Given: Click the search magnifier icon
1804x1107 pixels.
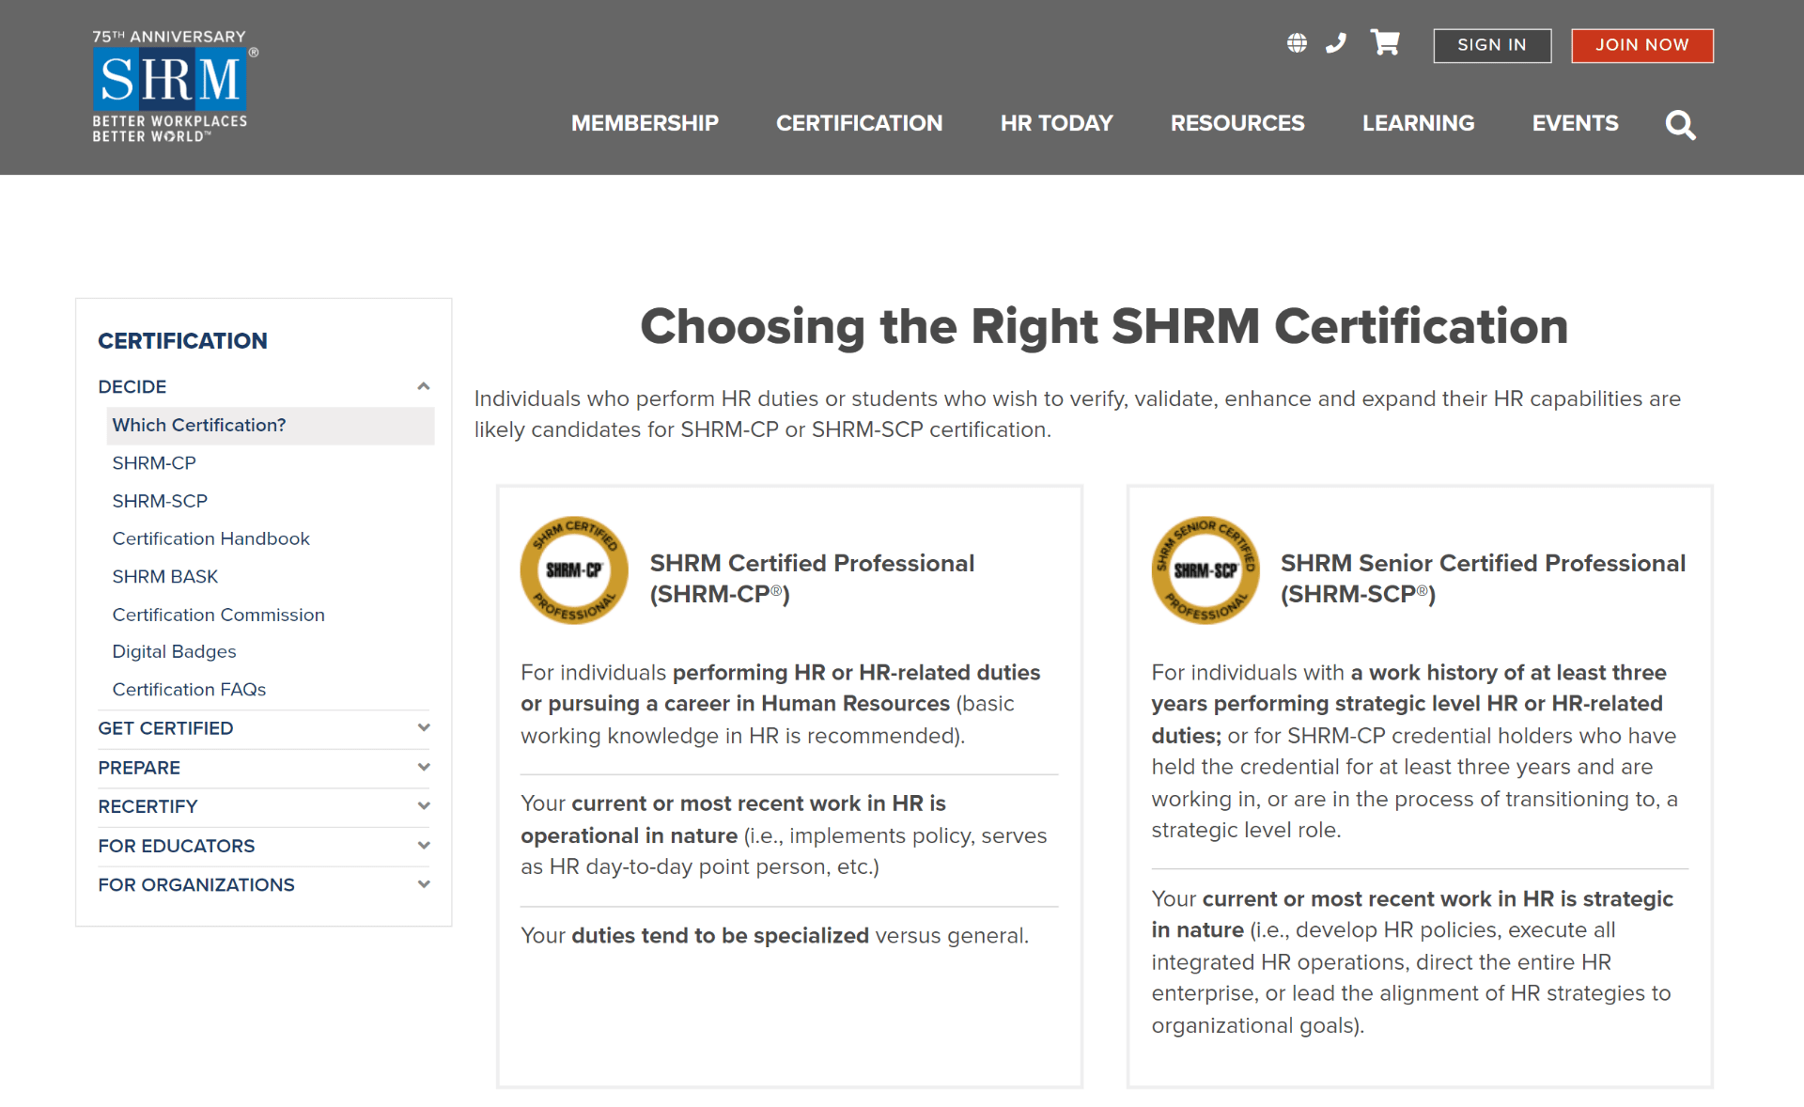Looking at the screenshot, I should 1680,124.
